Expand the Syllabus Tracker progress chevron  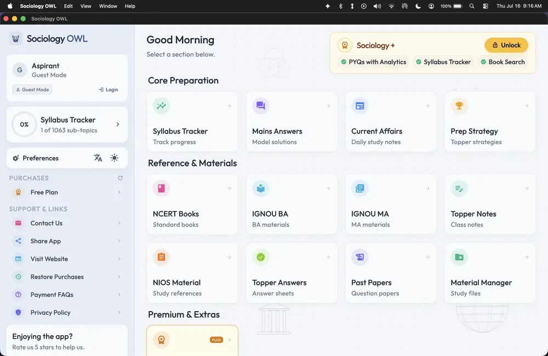click(x=118, y=124)
